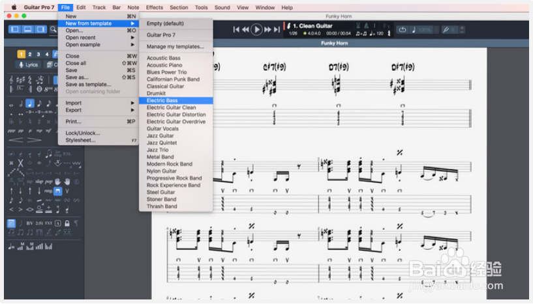Select the Electric Bass template

coord(176,100)
